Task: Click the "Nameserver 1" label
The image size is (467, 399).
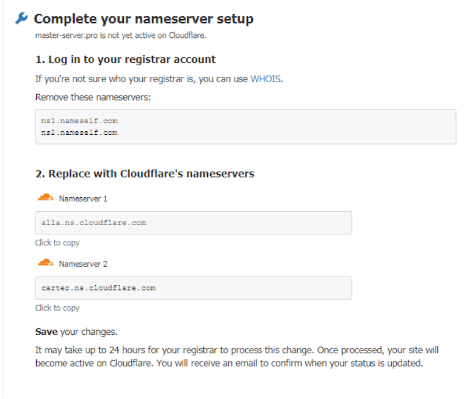Action: (x=83, y=199)
